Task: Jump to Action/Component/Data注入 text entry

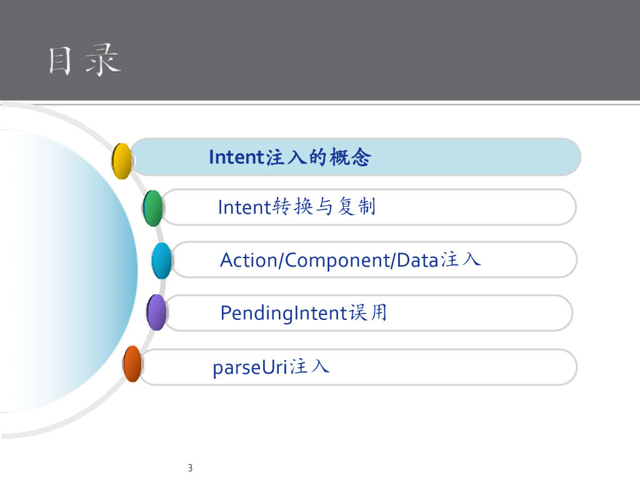Action: click(350, 260)
